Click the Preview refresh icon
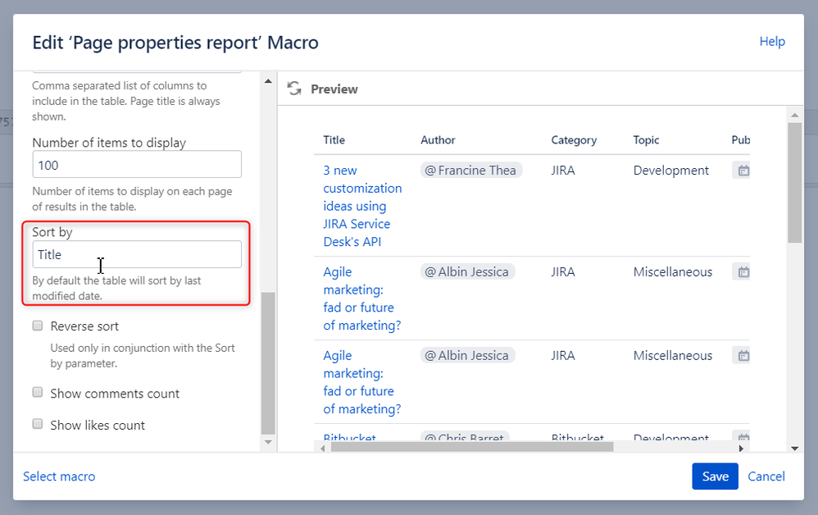 [294, 89]
